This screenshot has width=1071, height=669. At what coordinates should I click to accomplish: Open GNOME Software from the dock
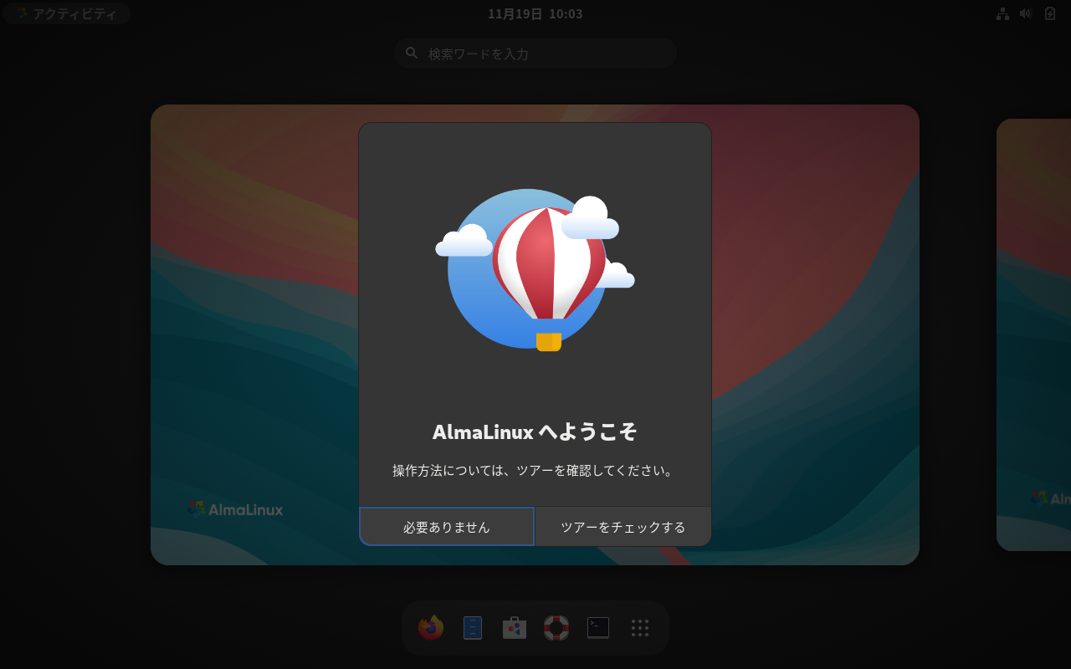coord(514,627)
